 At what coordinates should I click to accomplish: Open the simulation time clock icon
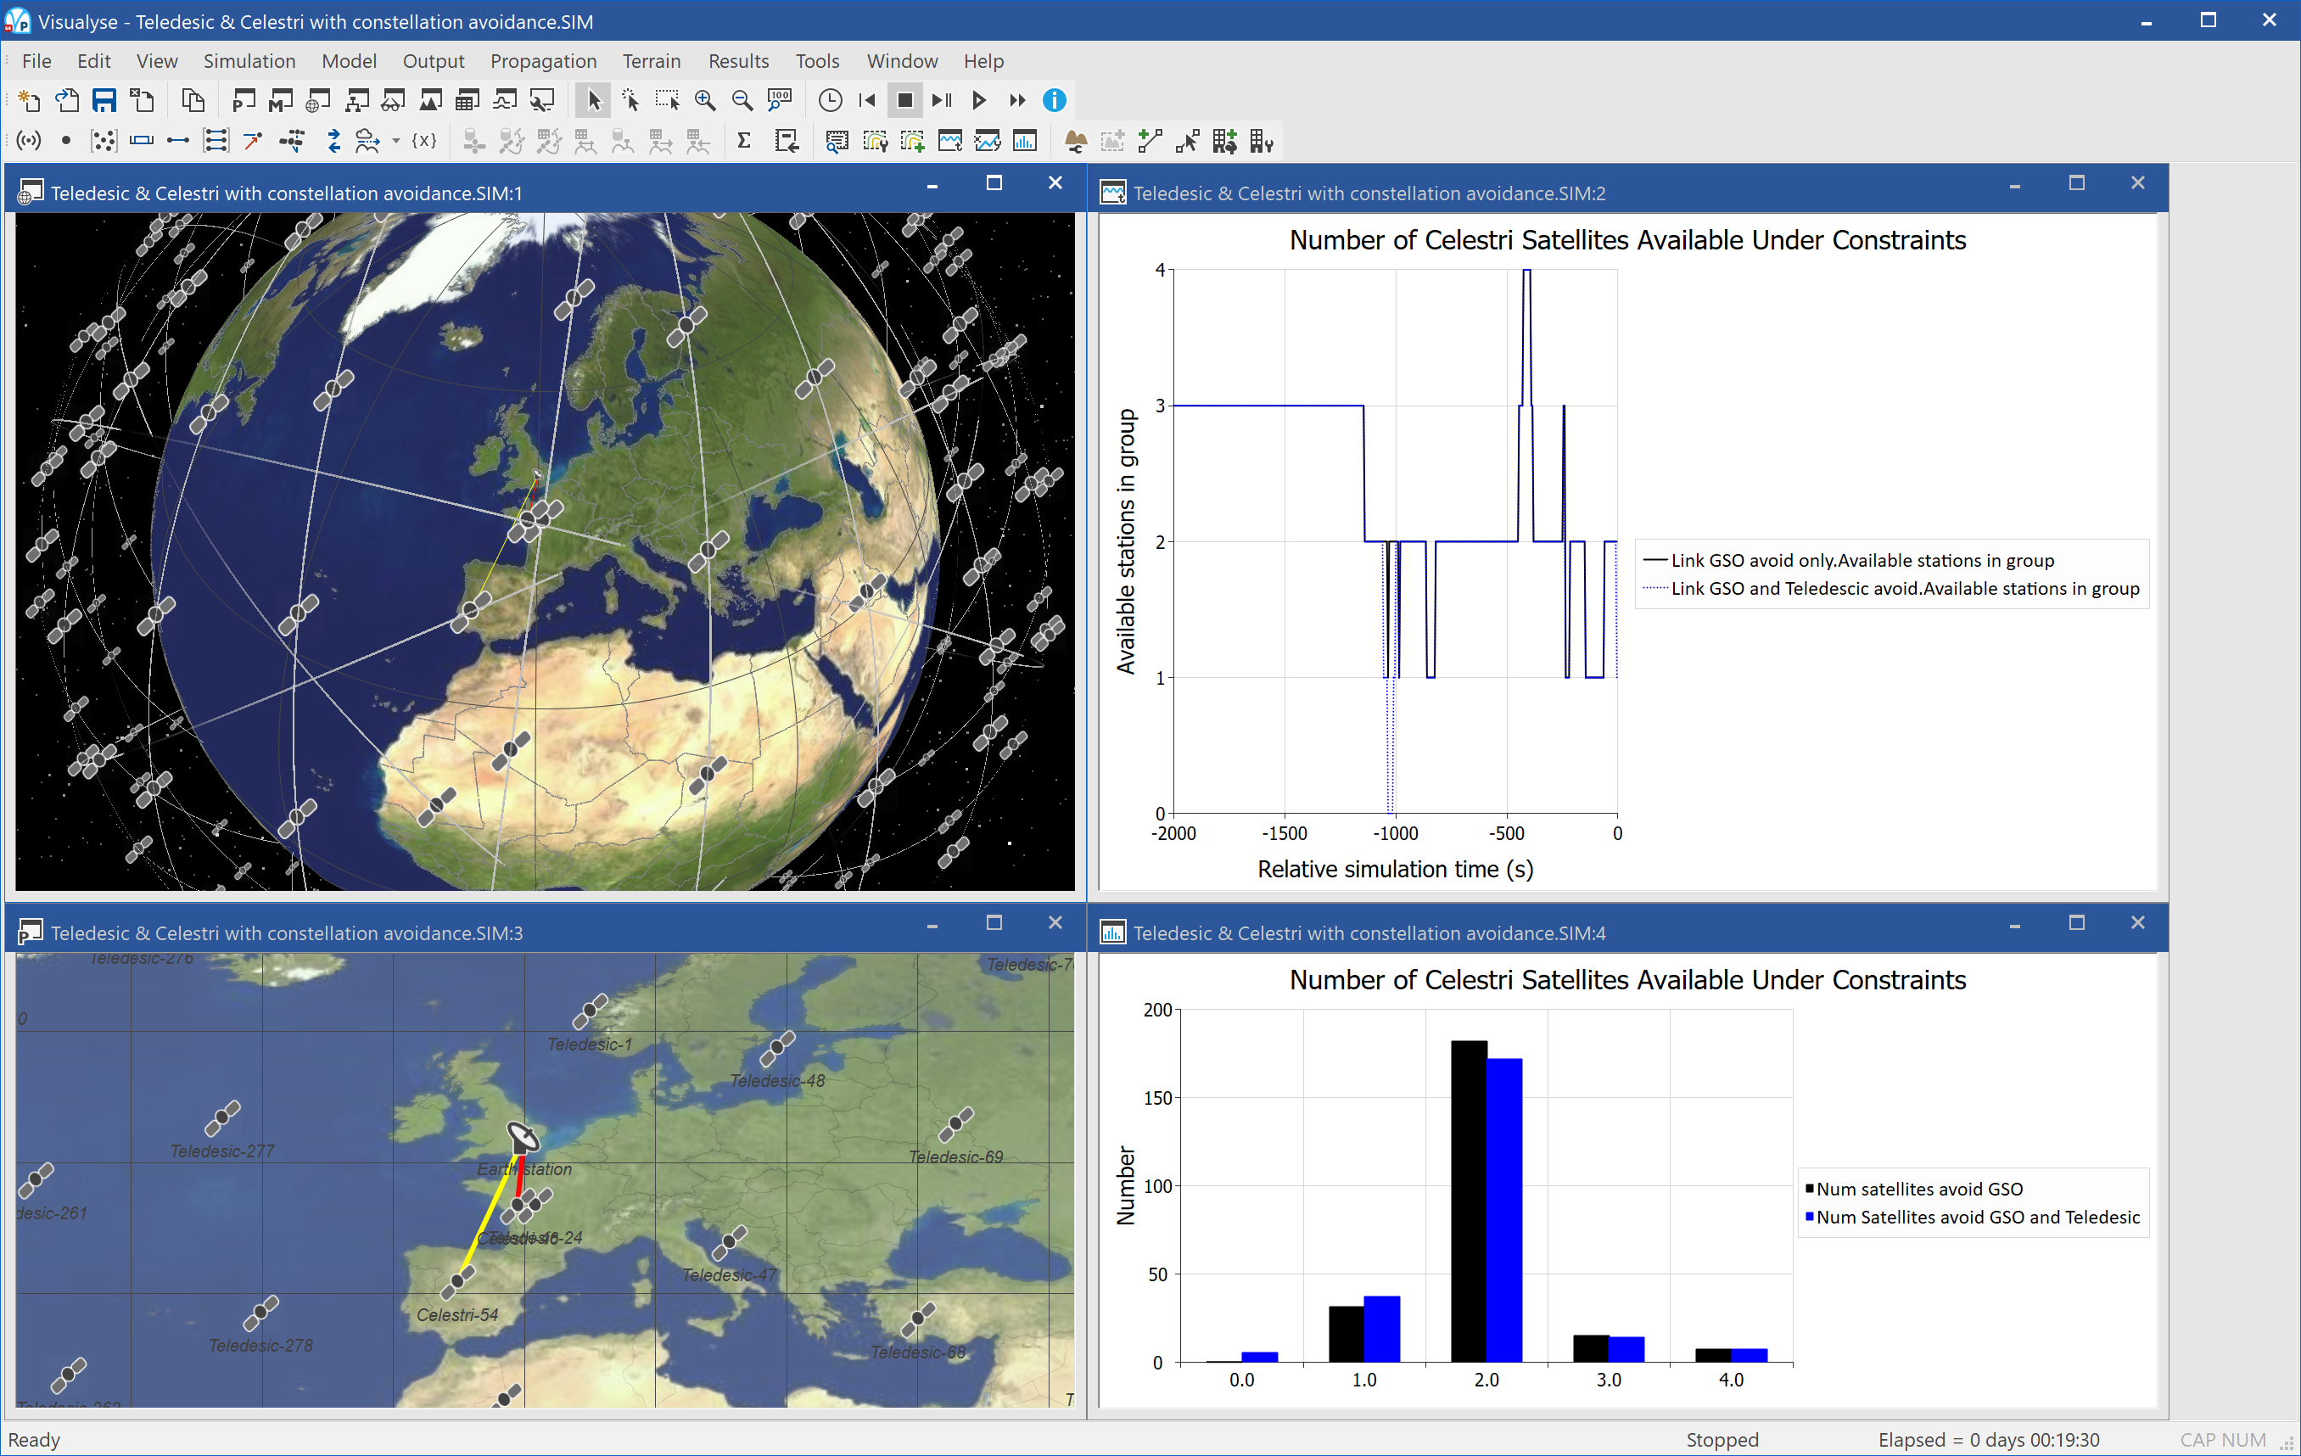pos(831,100)
